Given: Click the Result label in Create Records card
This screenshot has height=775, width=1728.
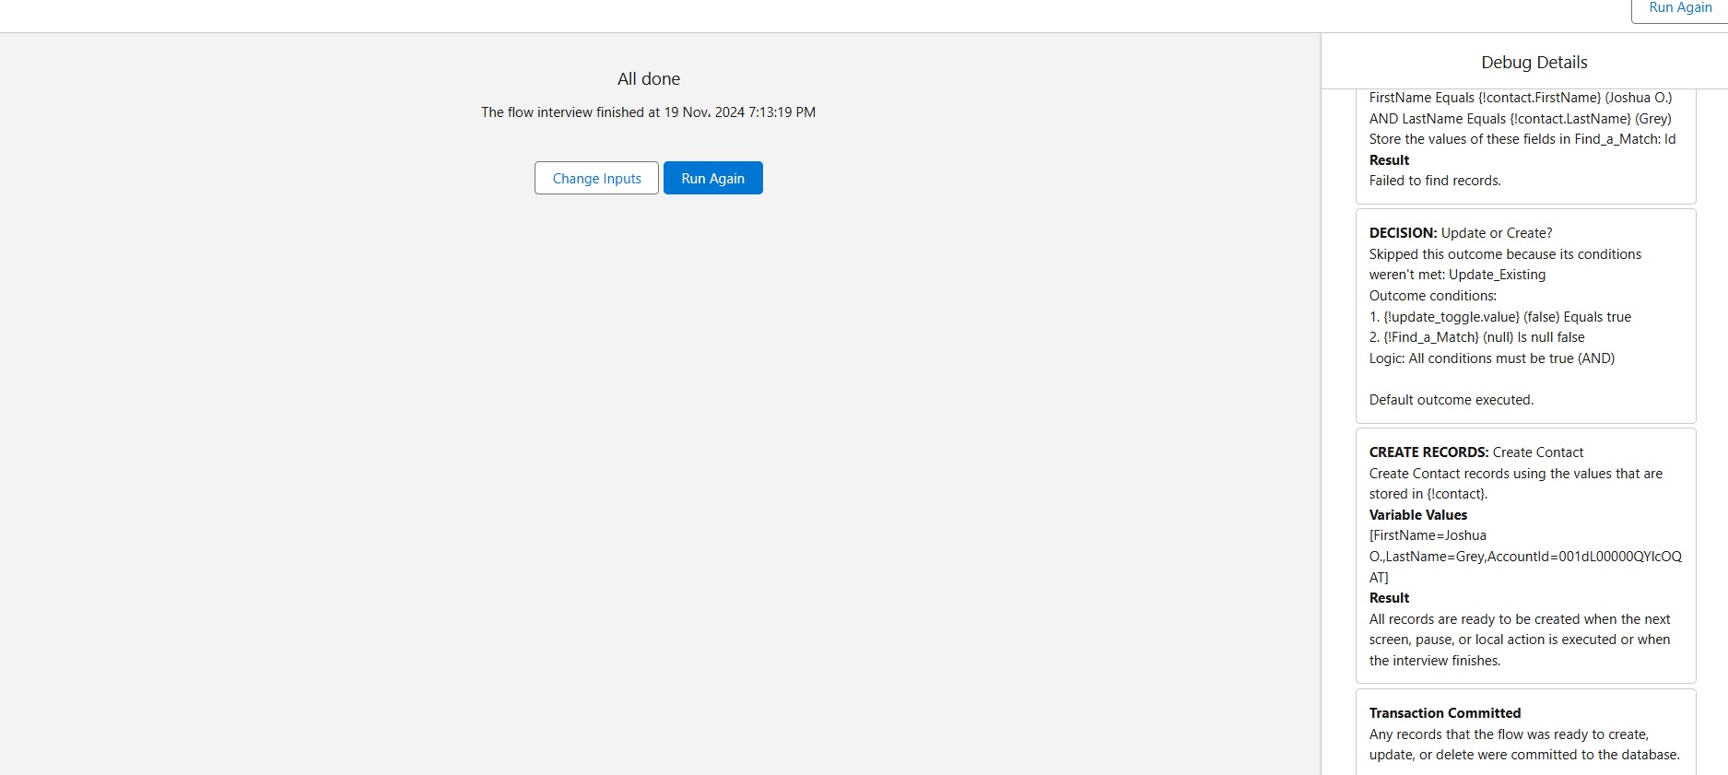Looking at the screenshot, I should pos(1389,598).
